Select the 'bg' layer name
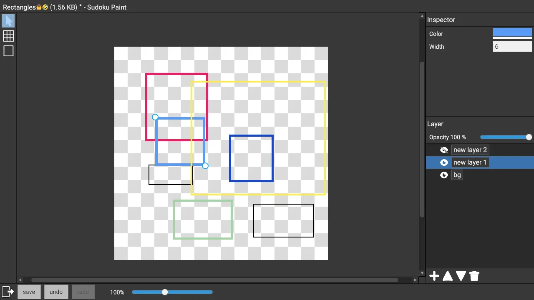 (x=457, y=175)
